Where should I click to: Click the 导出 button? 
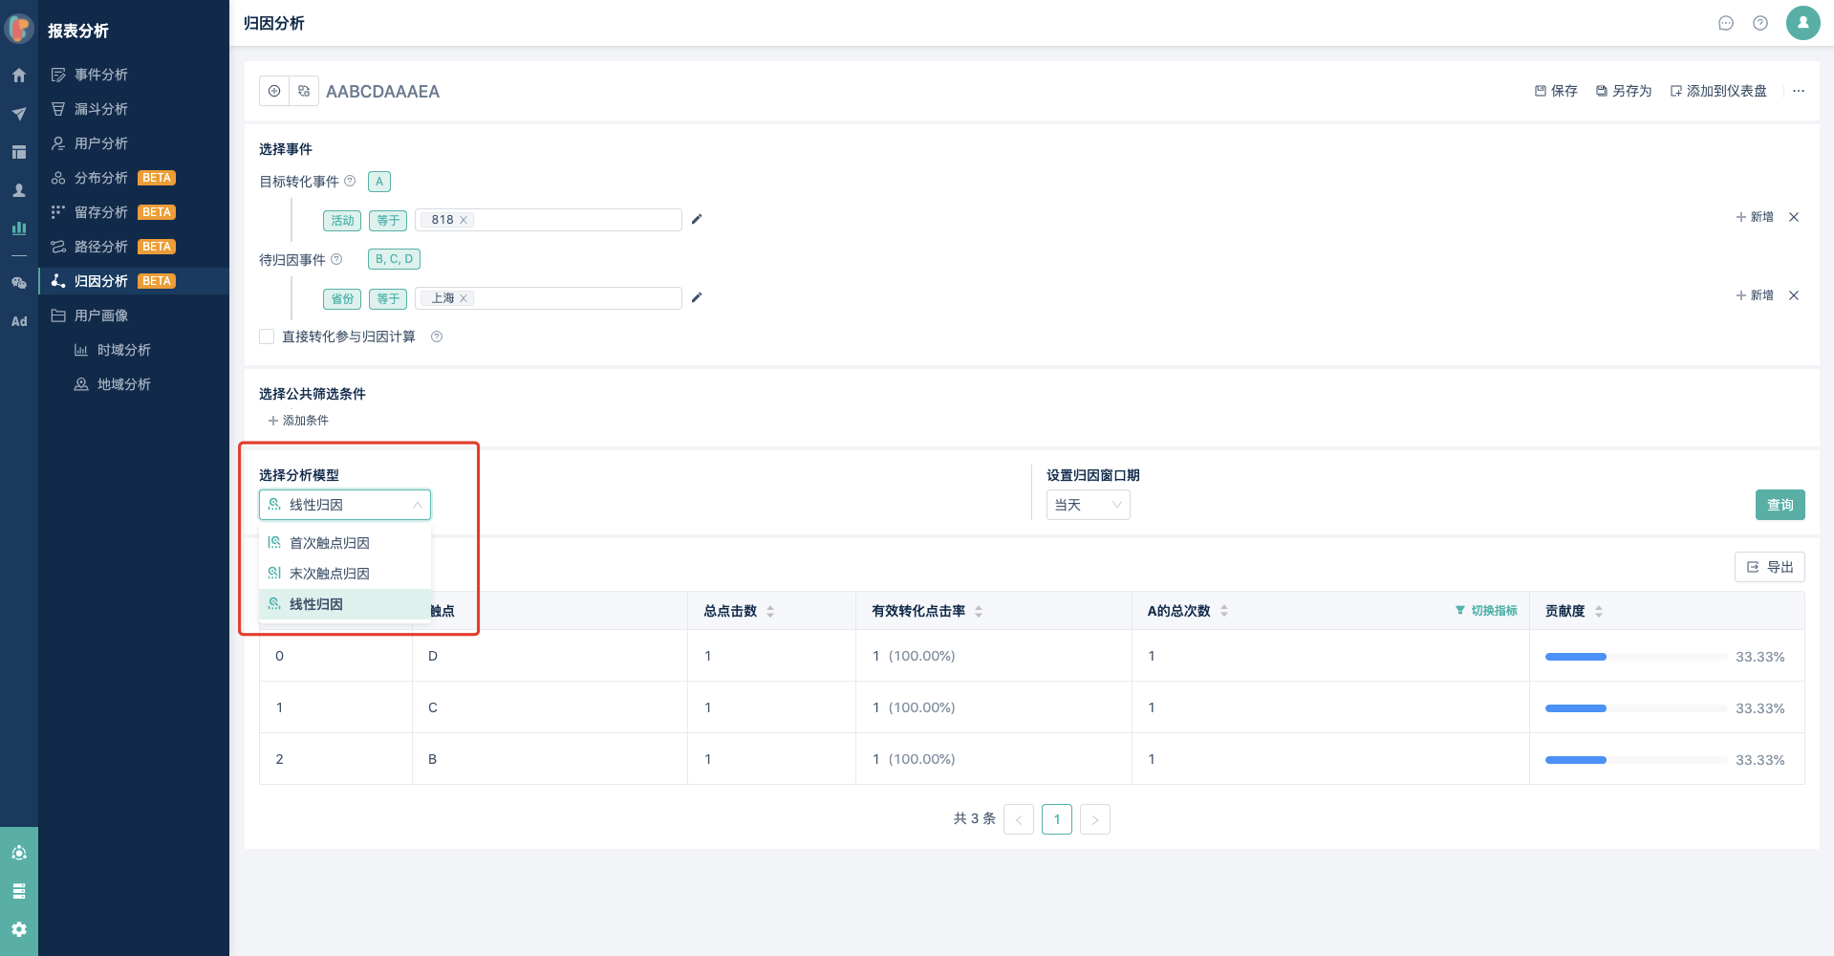(1770, 567)
